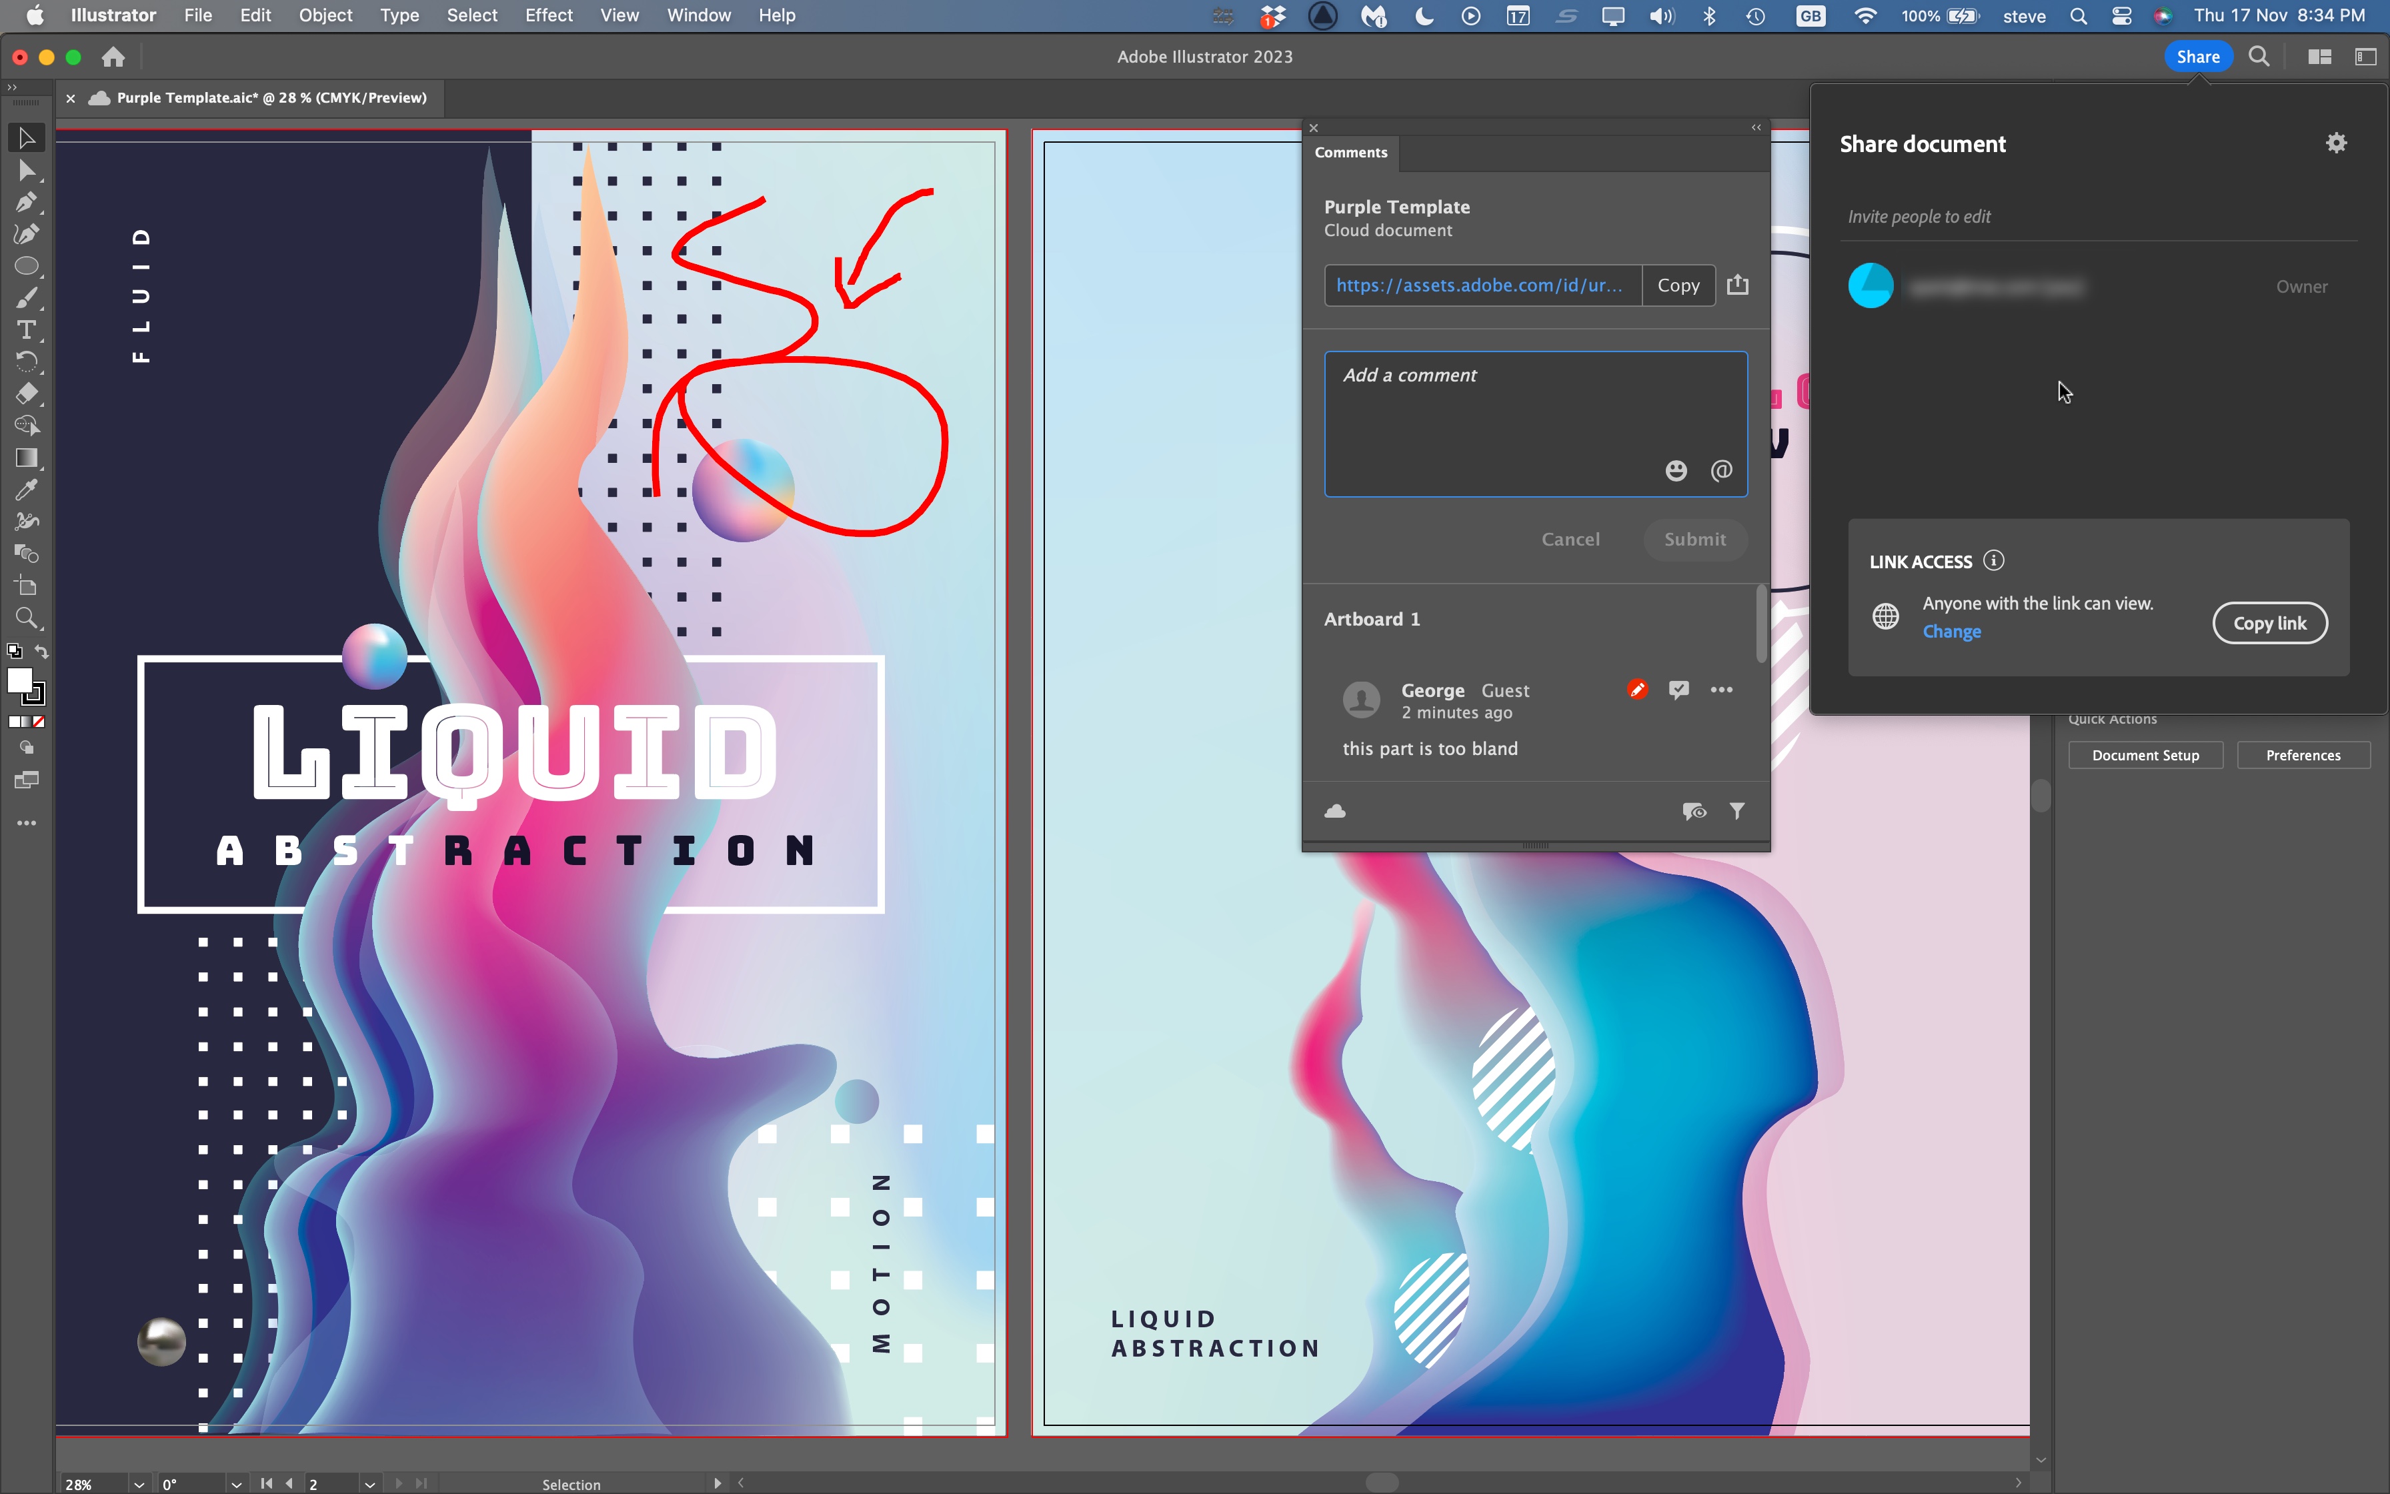
Task: Click the Copy link button for link access
Action: tap(2269, 622)
